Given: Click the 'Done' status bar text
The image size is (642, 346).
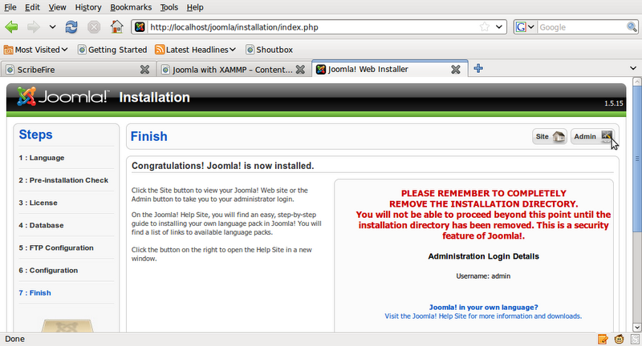Looking at the screenshot, I should click(14, 339).
